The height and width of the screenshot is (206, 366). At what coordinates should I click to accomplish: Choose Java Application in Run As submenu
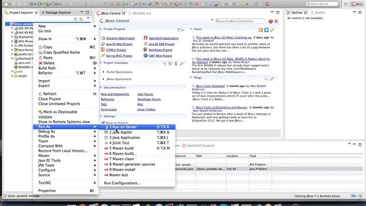137,137
